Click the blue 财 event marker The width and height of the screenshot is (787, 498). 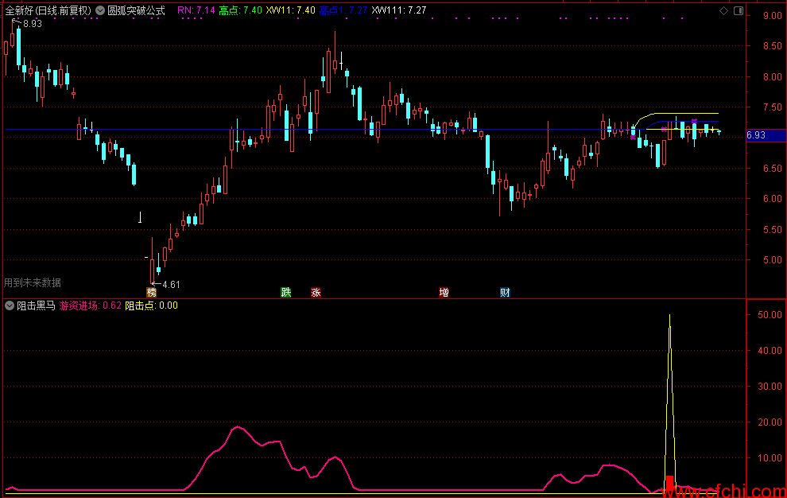(x=505, y=293)
